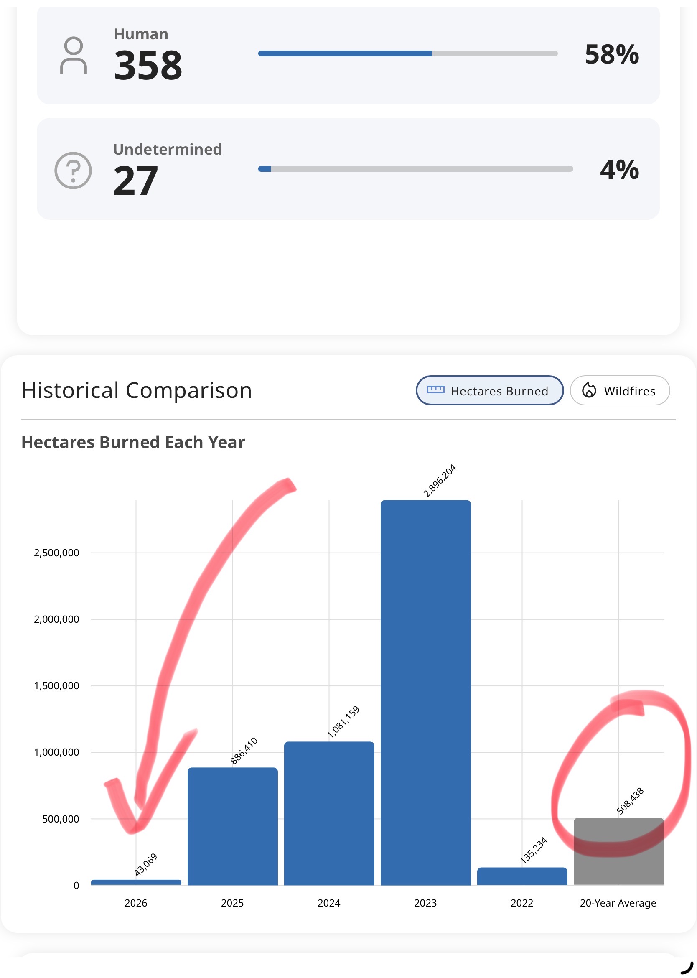Click the Undetermined 4% progress bar
This screenshot has width=697, height=978.
coord(415,169)
